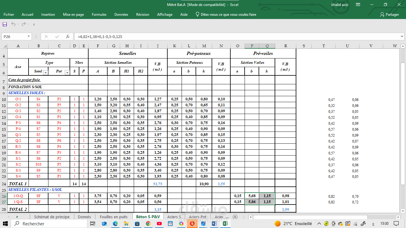Click the horizontal scrollbar right arrow
Screen dimensions: 406x228
[x=398, y=217]
